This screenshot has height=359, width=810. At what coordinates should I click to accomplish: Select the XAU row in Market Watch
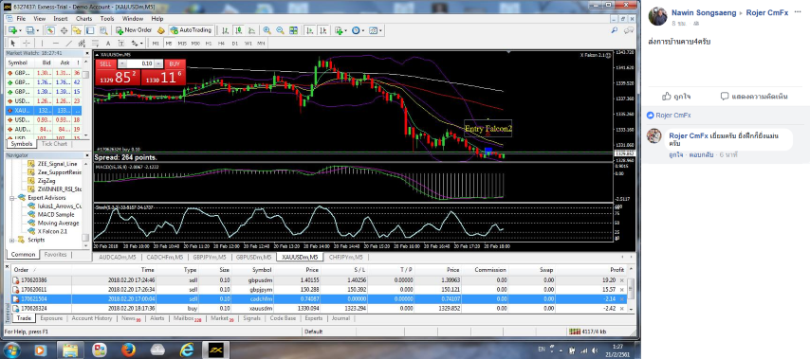pyautogui.click(x=44, y=111)
